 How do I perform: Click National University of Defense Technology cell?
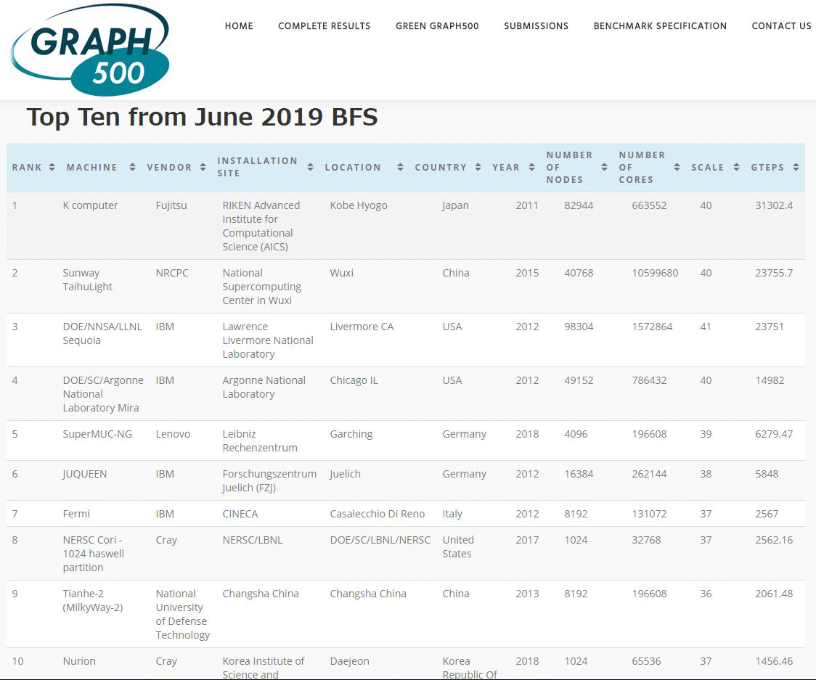(x=183, y=615)
